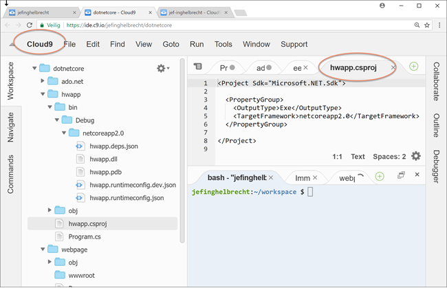The width and height of the screenshot is (447, 288).
Task: Select the hwapp.pdb file
Action: (105, 172)
